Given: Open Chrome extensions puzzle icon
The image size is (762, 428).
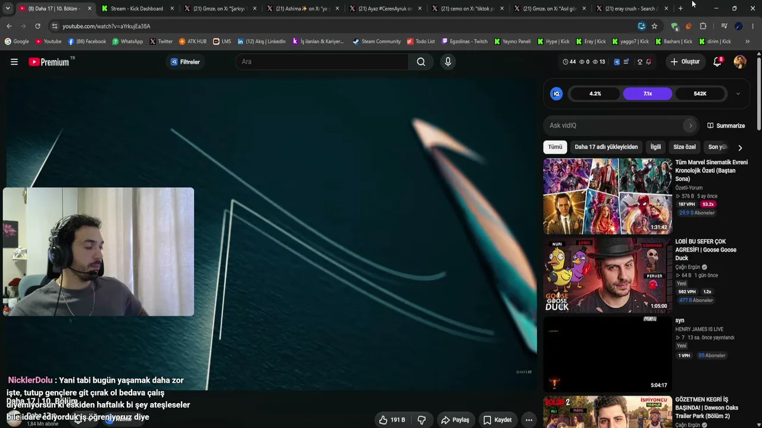Looking at the screenshot, I should pos(703,26).
